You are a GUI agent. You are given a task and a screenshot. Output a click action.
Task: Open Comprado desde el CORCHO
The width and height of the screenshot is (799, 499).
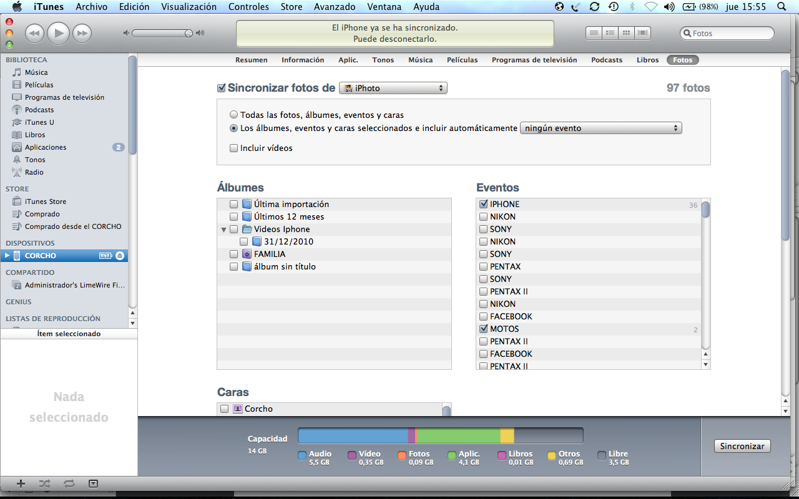pos(73,226)
